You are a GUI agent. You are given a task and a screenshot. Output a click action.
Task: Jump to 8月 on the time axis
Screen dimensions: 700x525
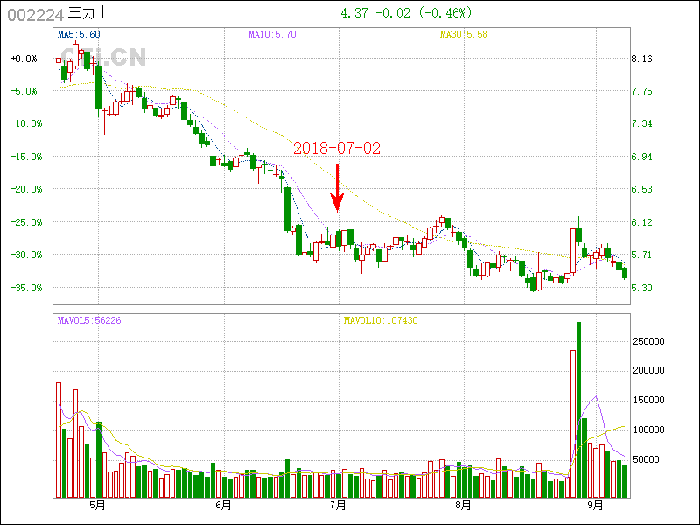click(x=464, y=505)
